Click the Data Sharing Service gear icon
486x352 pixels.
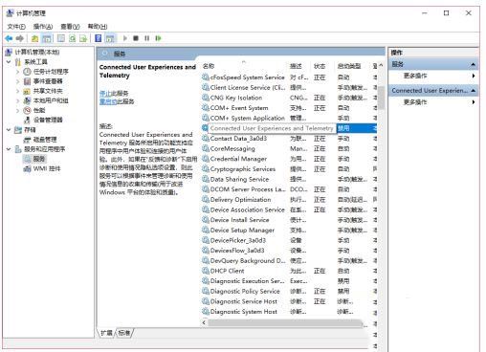[206, 179]
